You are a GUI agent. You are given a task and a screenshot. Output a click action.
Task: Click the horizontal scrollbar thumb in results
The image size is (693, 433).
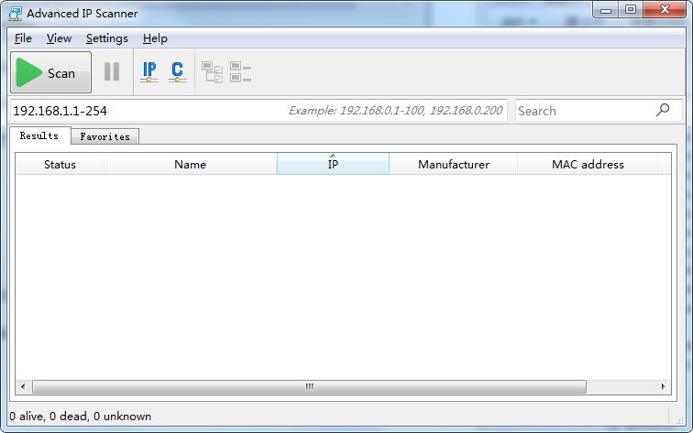(x=309, y=387)
